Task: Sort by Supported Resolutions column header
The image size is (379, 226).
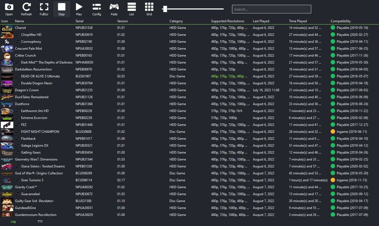Action: (227, 21)
